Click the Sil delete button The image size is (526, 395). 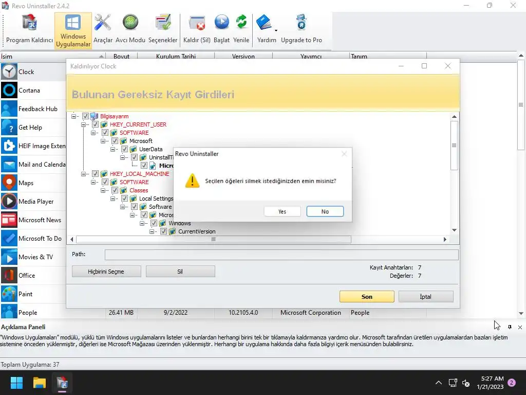click(x=180, y=272)
